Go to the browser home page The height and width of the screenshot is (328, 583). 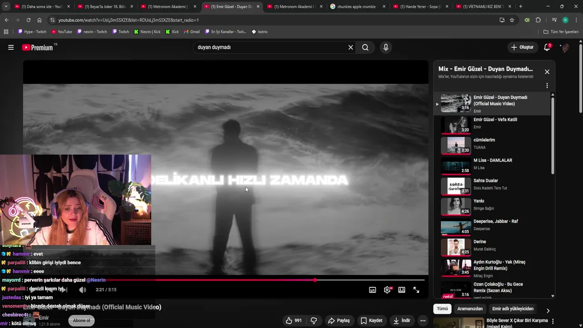coord(39,20)
